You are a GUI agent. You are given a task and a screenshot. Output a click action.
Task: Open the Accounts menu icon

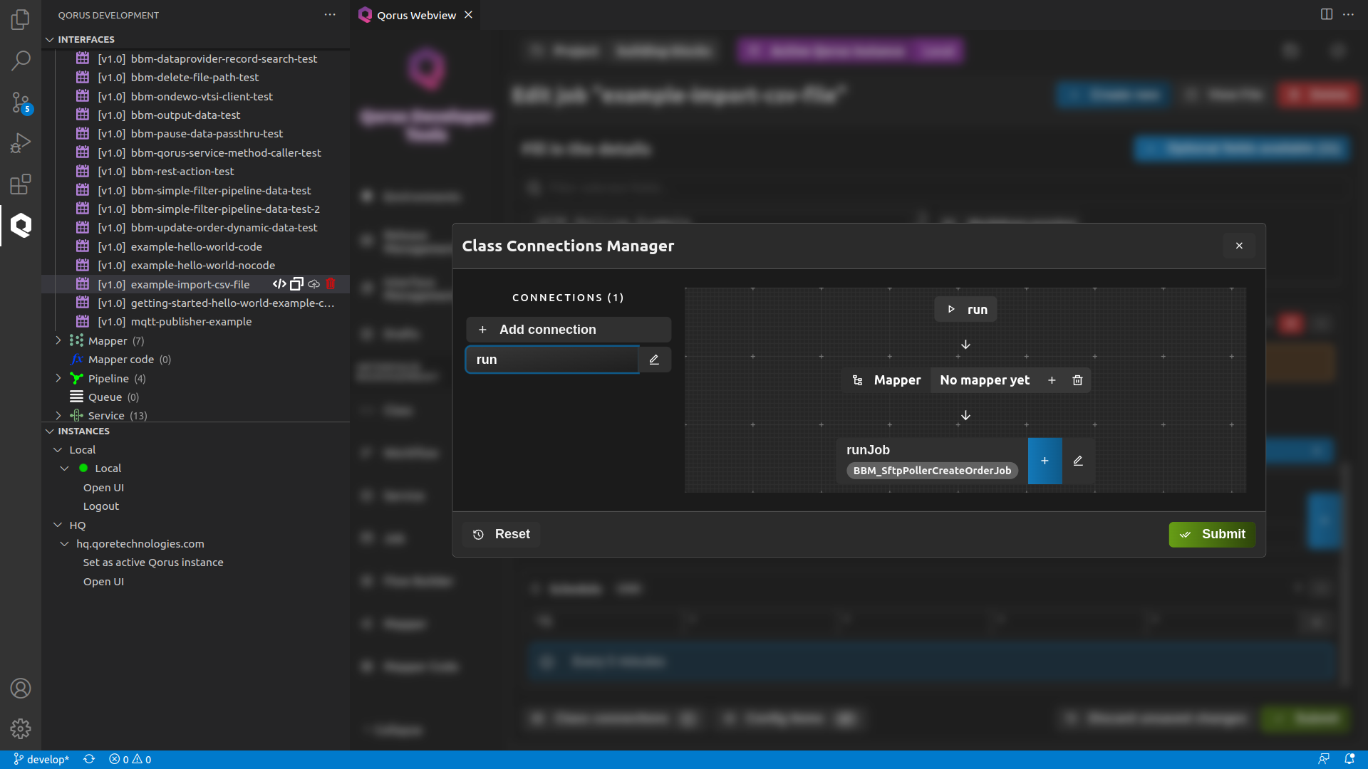coord(21,688)
